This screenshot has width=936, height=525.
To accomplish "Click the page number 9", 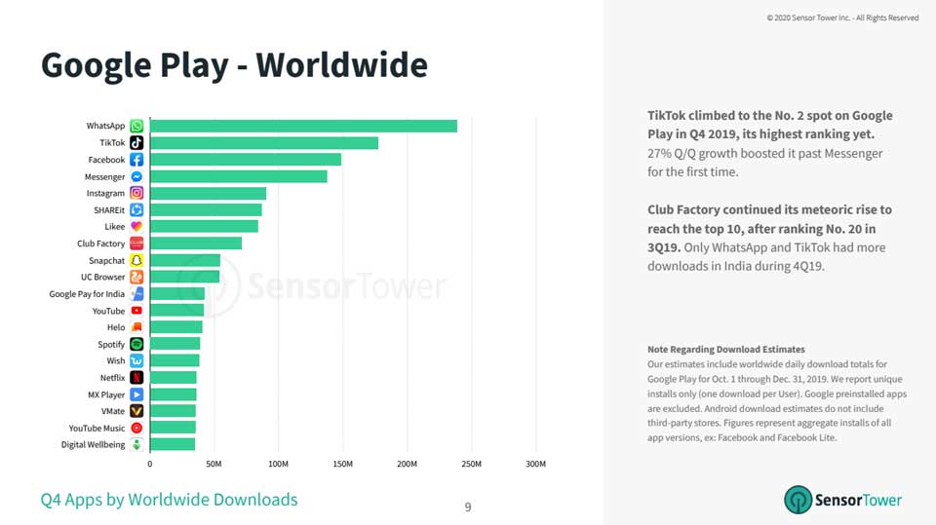I will pyautogui.click(x=468, y=507).
